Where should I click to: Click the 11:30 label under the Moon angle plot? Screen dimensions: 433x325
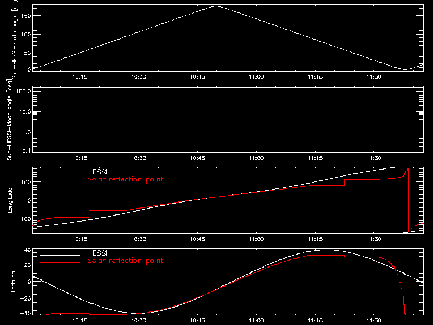point(374,158)
